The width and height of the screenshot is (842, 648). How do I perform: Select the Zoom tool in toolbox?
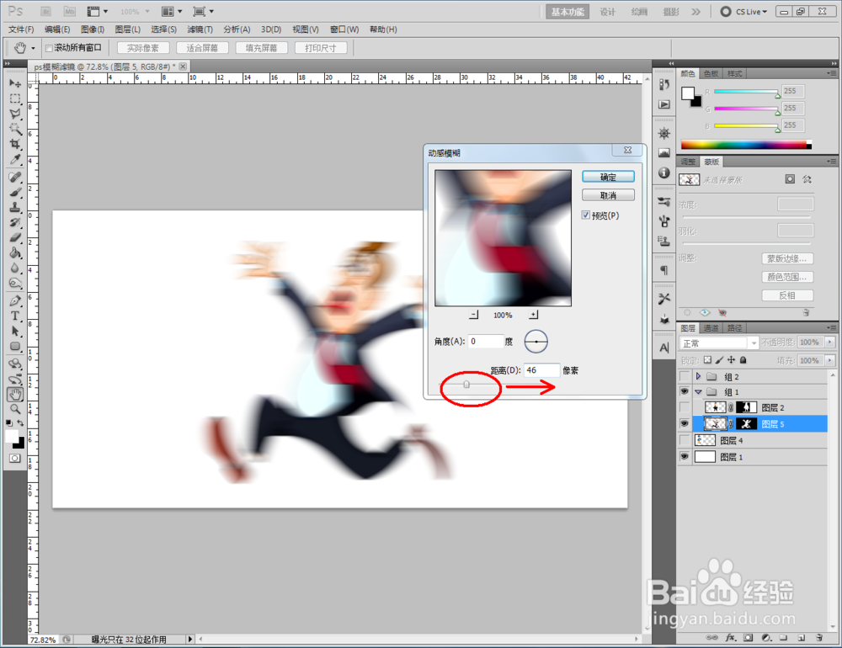coord(15,410)
